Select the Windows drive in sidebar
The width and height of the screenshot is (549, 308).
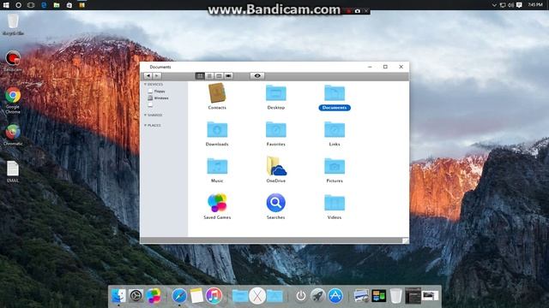click(x=158, y=98)
